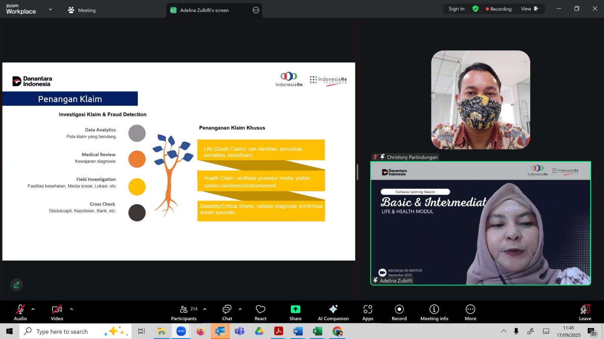Select Adelina Zulkifli's screen tab
Viewport: 604px width, 339px height.
[204, 10]
